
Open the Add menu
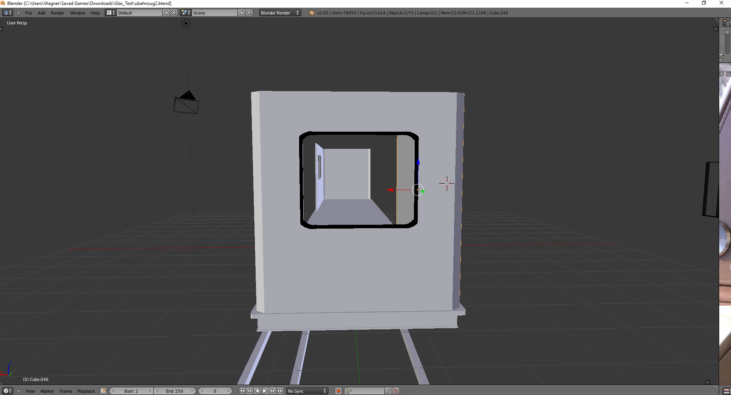coord(42,13)
